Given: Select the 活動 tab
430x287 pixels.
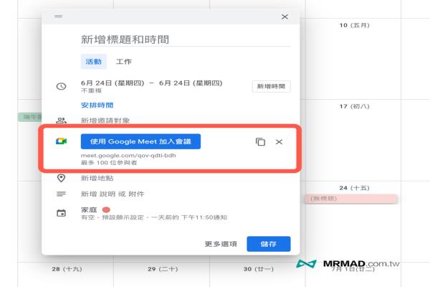Looking at the screenshot, I should [93, 62].
